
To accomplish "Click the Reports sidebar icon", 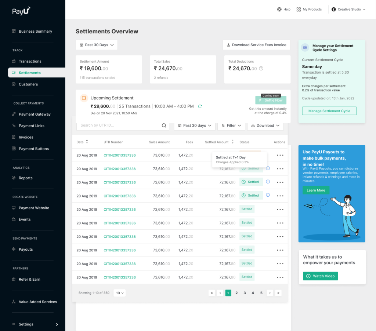I will point(14,178).
